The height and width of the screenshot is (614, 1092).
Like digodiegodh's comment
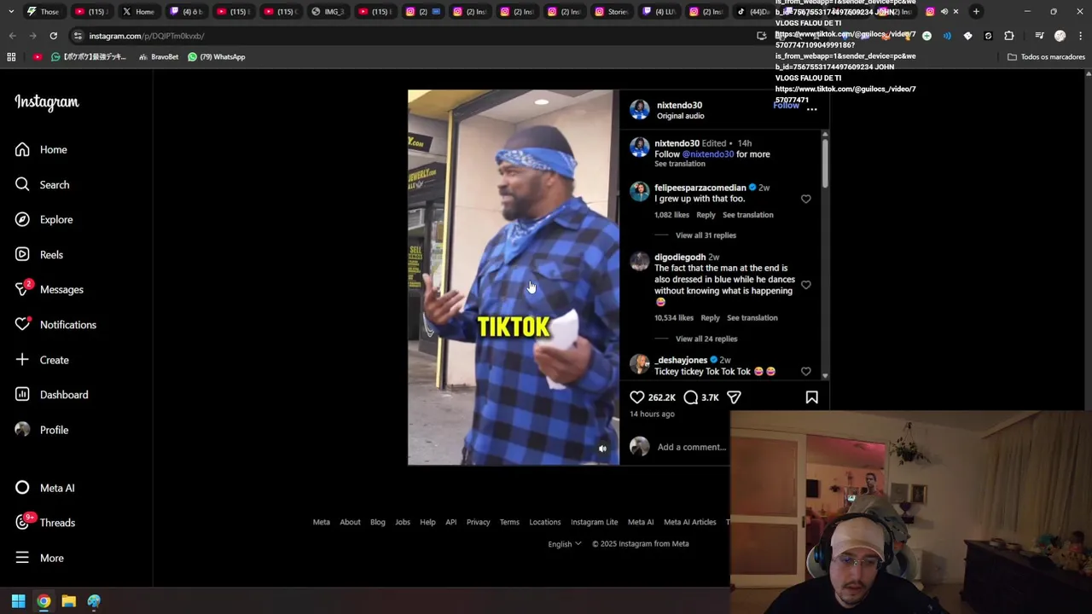click(805, 285)
